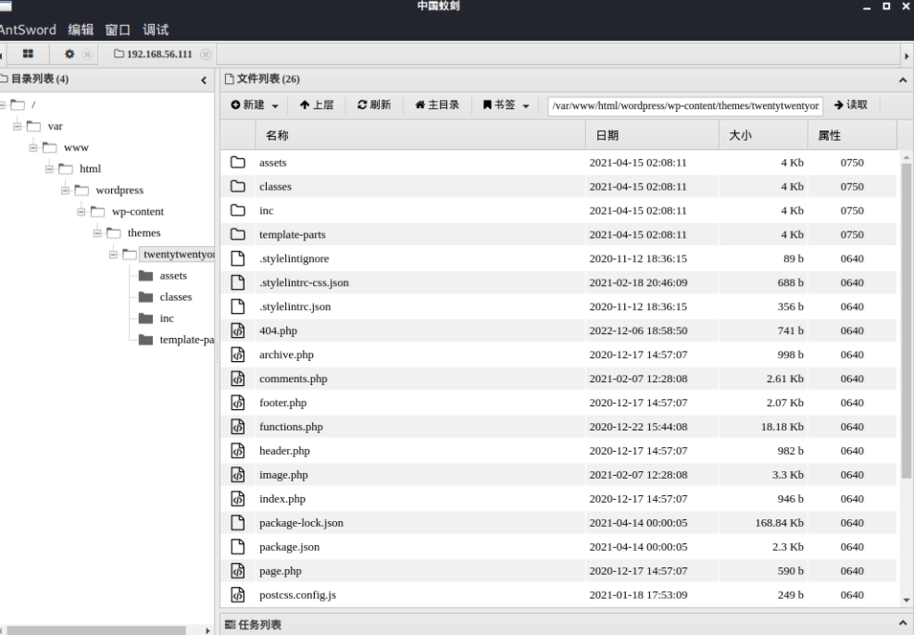The width and height of the screenshot is (914, 635).
Task: Collapse the www tree node
Action: click(x=33, y=148)
